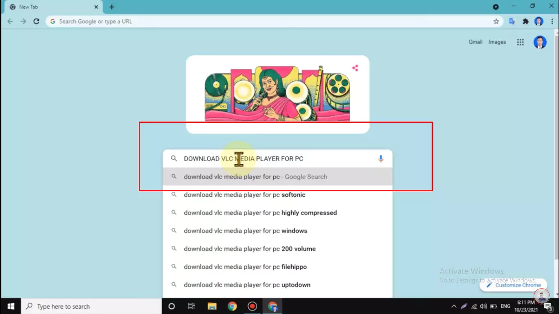
Task: Select suggestion ending with 'uptodown'
Action: pos(278,285)
